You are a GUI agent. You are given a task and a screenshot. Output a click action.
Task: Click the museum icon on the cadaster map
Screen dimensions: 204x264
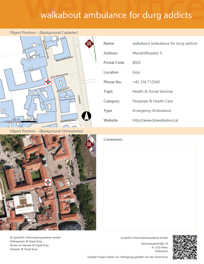89,44
